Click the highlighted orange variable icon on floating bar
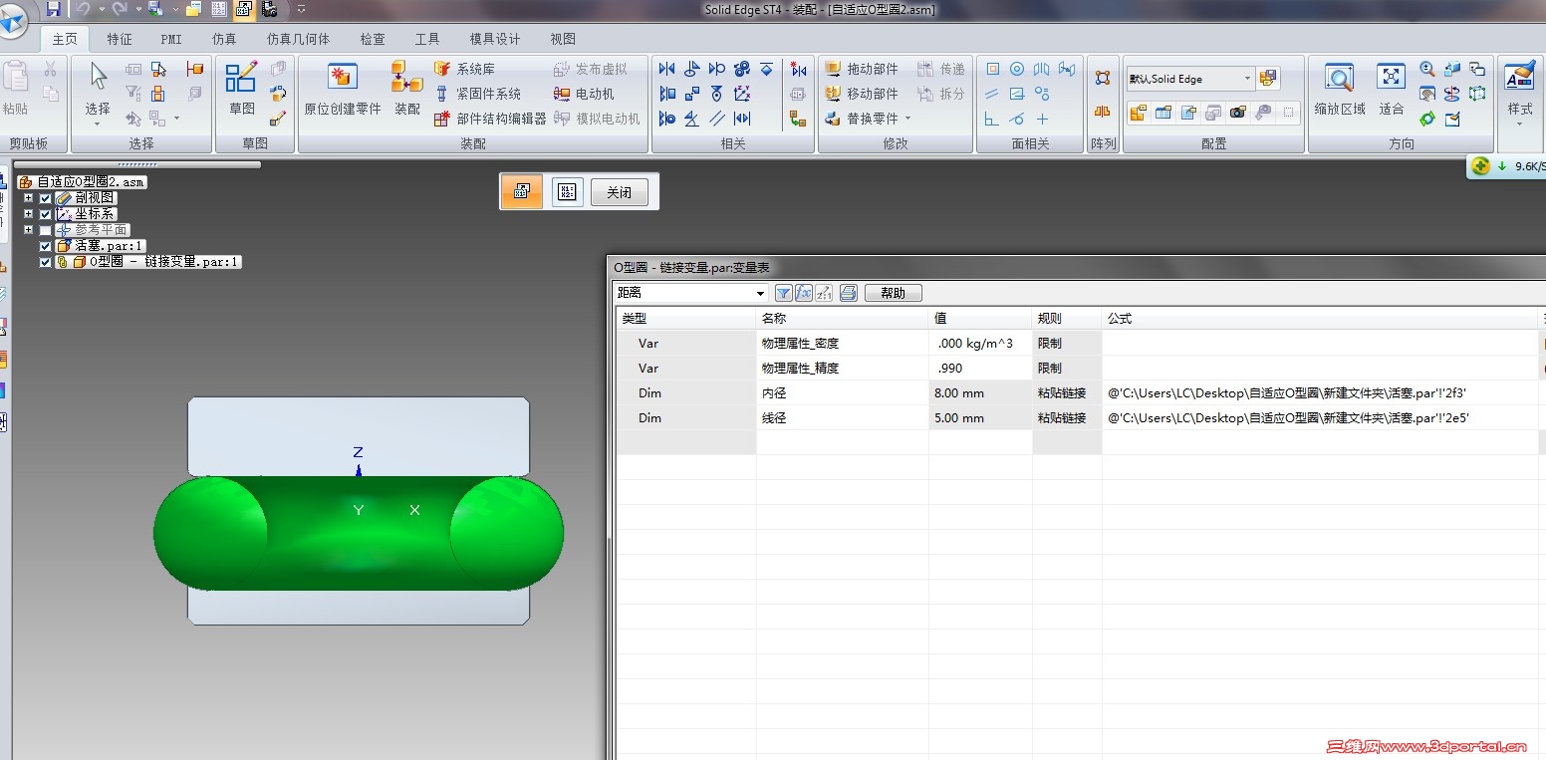The width and height of the screenshot is (1546, 760). pos(522,191)
